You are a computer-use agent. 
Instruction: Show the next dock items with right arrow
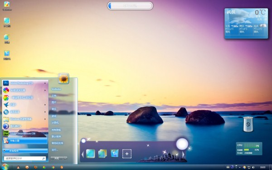pos(183,154)
